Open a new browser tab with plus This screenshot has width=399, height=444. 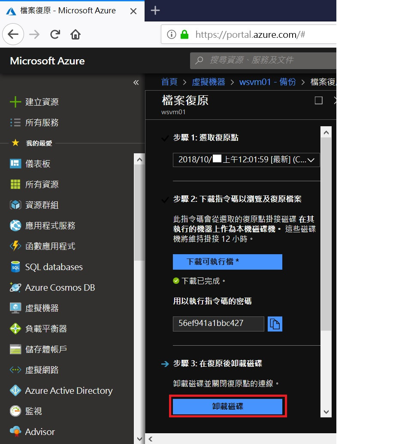(x=155, y=10)
